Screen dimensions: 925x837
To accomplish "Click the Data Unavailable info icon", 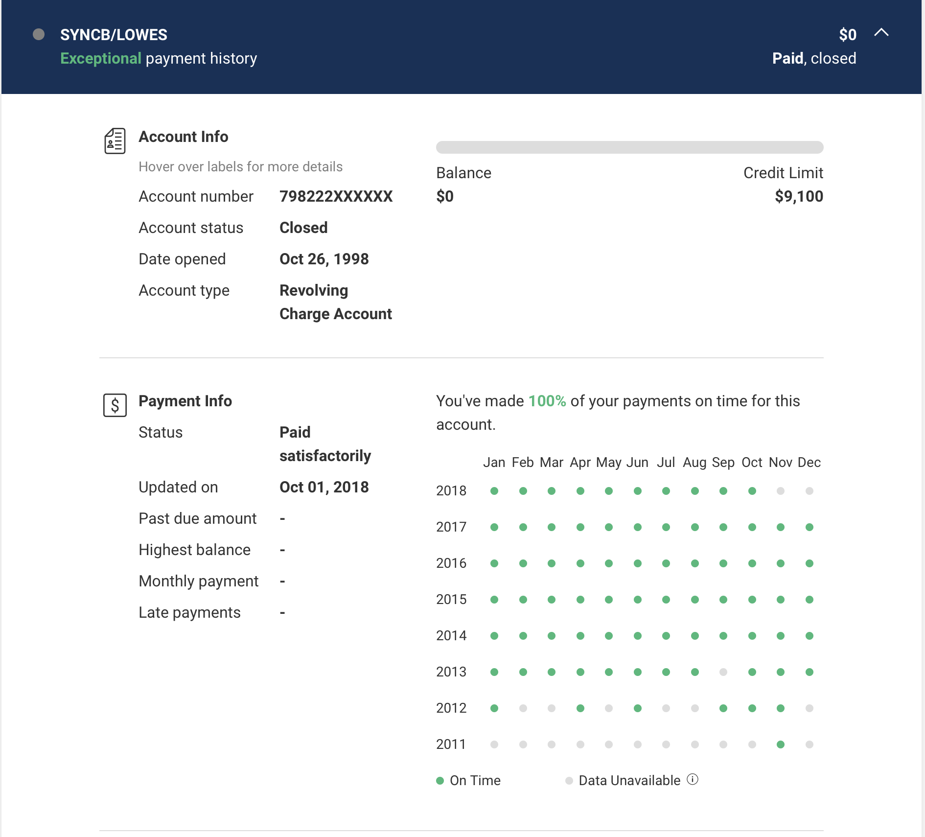I will tap(693, 779).
